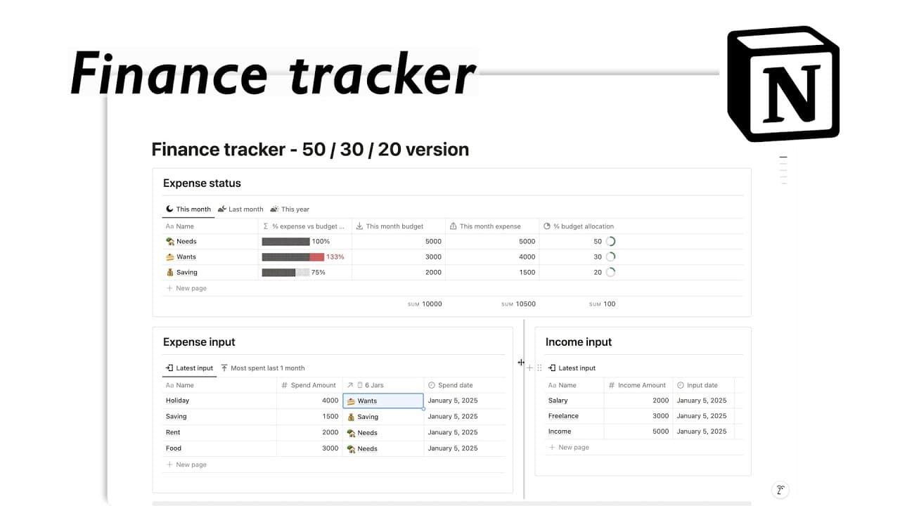The image size is (900, 506).
Task: Open the Income Amount column header menu
Action: point(637,385)
